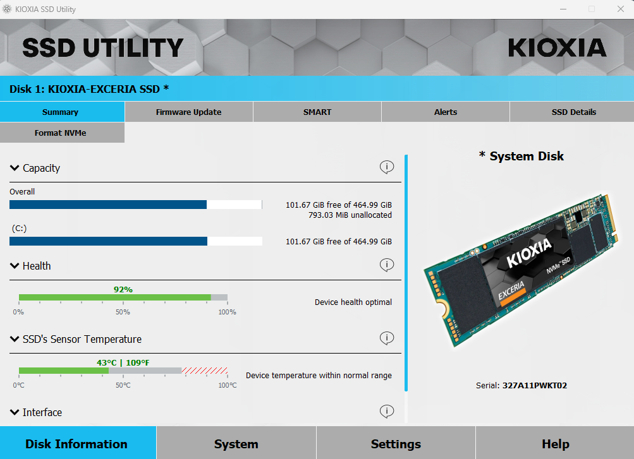
Task: Switch to the Summary tab
Action: click(63, 112)
